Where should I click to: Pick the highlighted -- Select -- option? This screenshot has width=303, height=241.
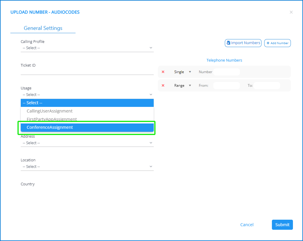click(87, 103)
